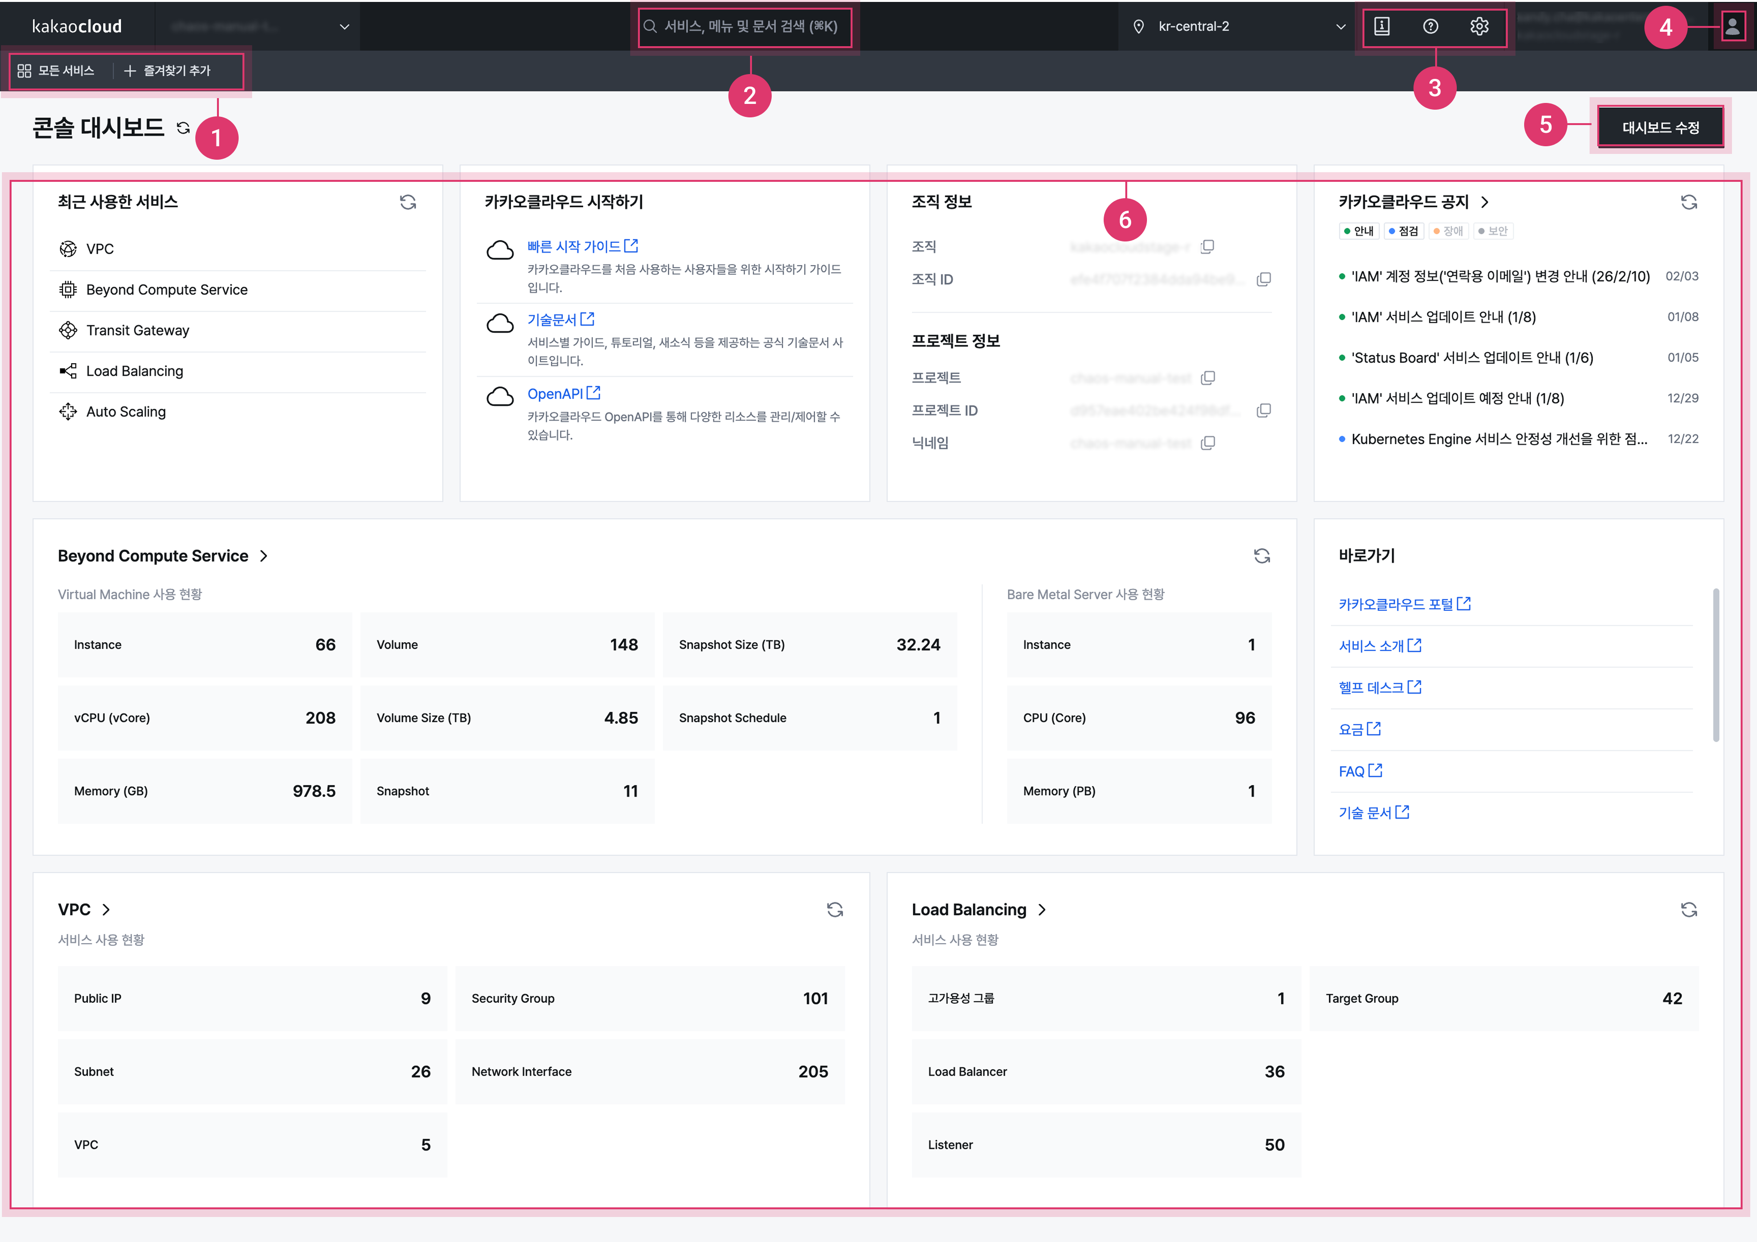Screen dimensions: 1757x1242
Task: Copy the organization ID value
Action: (x=1263, y=279)
